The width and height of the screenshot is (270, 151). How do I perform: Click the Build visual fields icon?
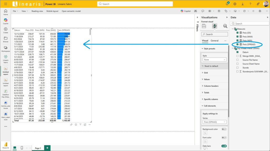coord(204,26)
